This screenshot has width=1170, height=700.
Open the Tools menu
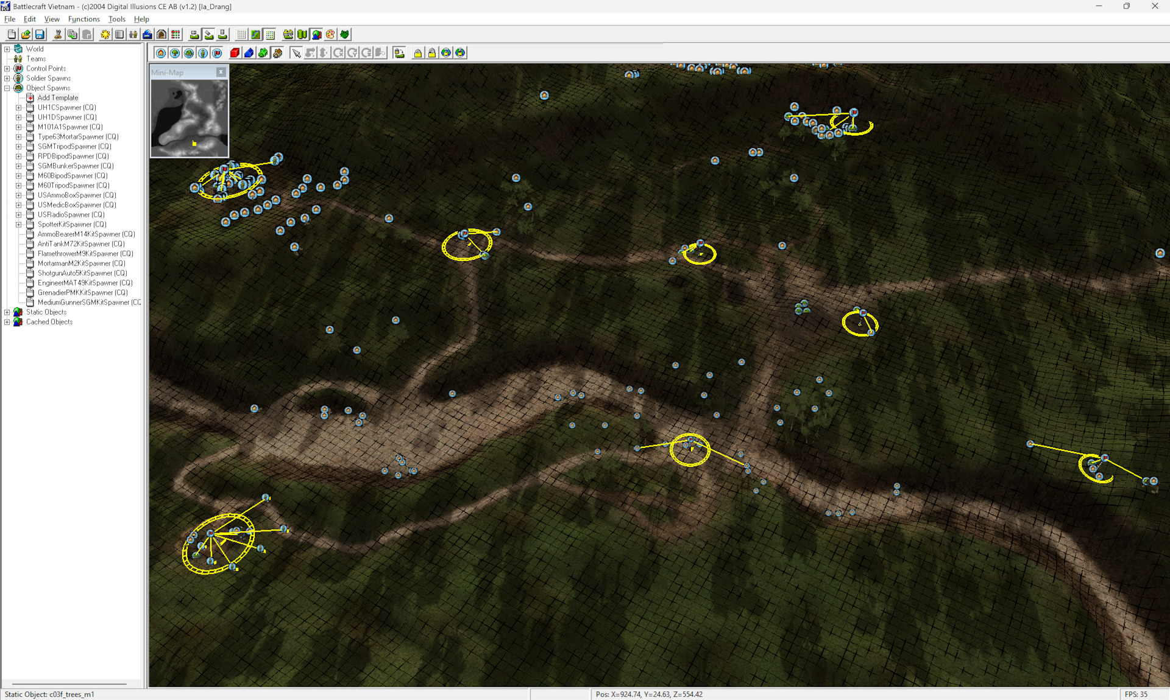[x=116, y=19]
